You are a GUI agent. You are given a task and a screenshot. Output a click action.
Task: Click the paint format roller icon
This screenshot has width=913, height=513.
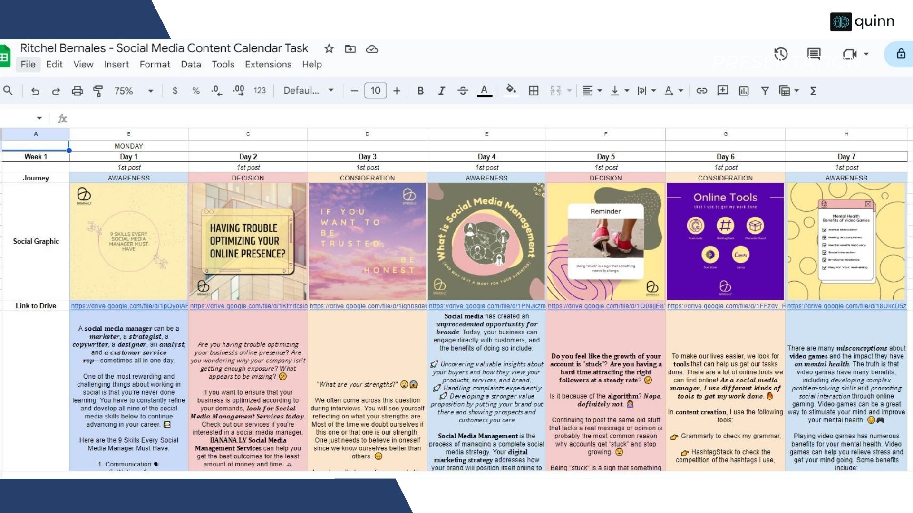pyautogui.click(x=98, y=91)
